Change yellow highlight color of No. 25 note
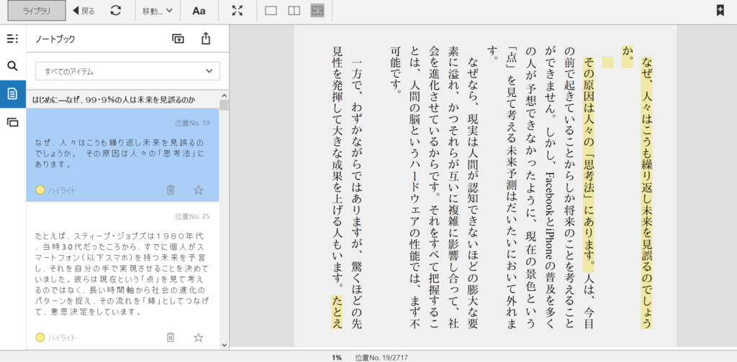Image resolution: width=737 pixels, height=362 pixels. pyautogui.click(x=40, y=337)
